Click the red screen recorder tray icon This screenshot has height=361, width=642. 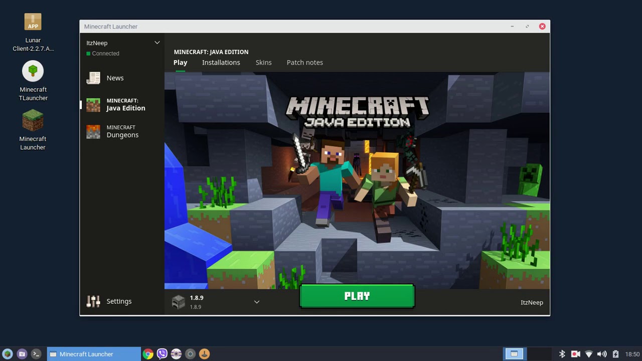576,354
